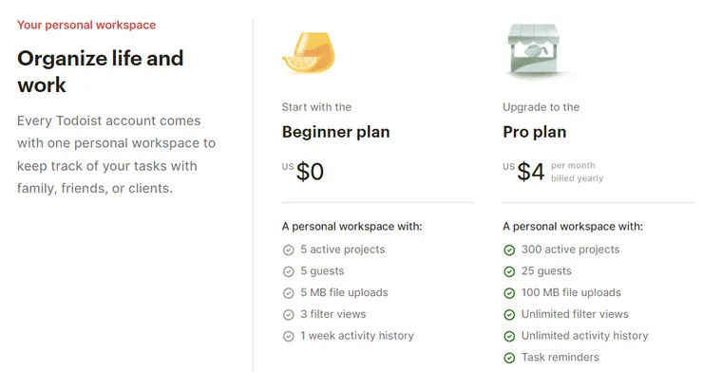Click the check icon beside 1 week activity history
The image size is (703, 389).
(289, 337)
